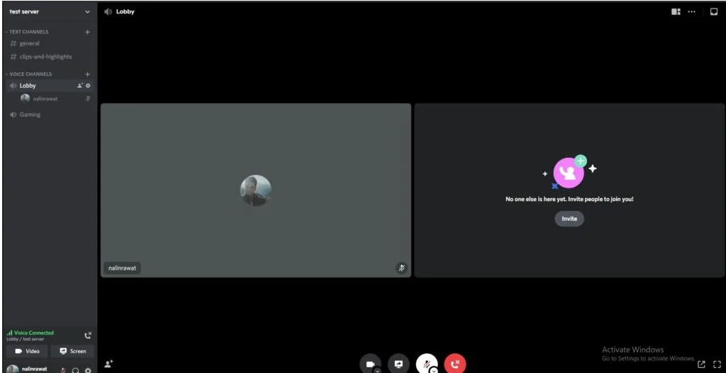726x373 pixels.
Task: Collapse the Text Channels category
Action: [x=28, y=32]
